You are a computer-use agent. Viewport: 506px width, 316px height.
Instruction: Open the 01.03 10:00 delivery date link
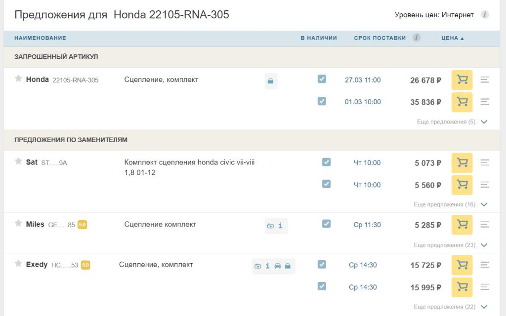(x=363, y=102)
